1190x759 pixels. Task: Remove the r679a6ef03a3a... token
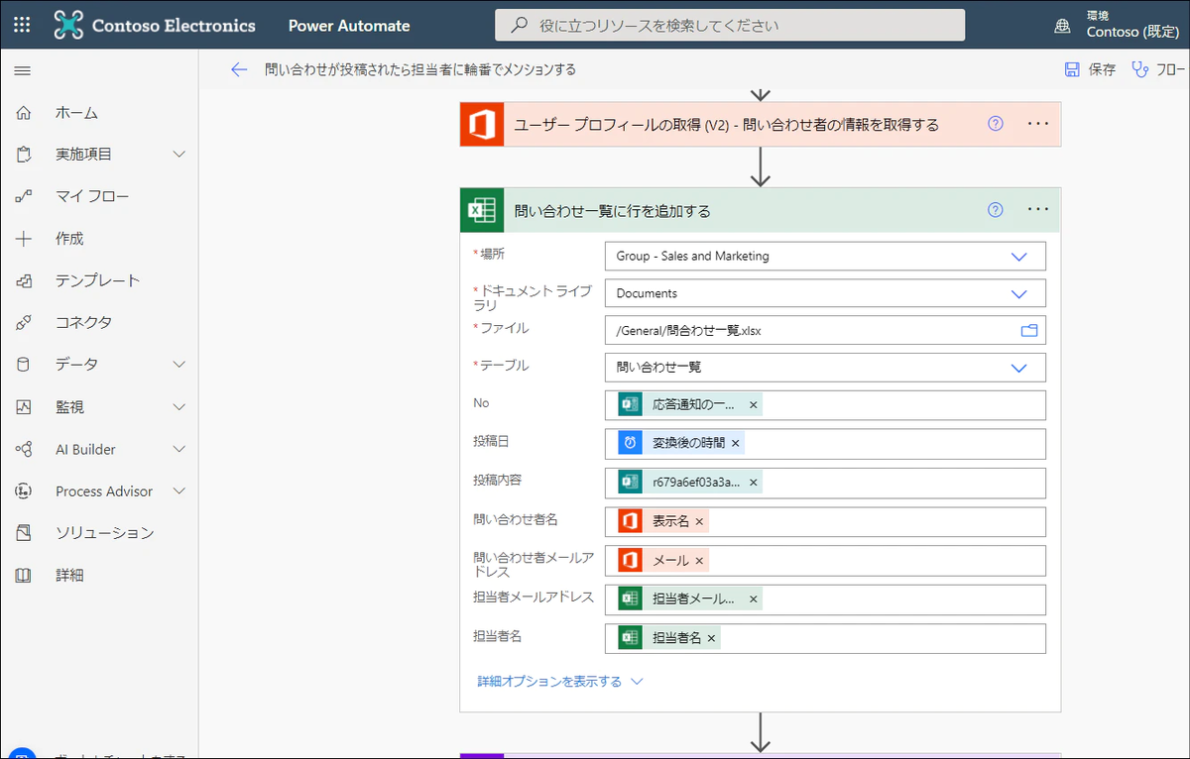point(754,483)
